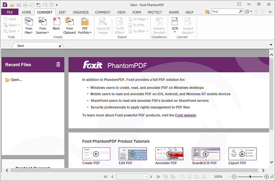275x181 pixels.
Task: Customize quick access toolbar dropdown
Action: coord(57,5)
